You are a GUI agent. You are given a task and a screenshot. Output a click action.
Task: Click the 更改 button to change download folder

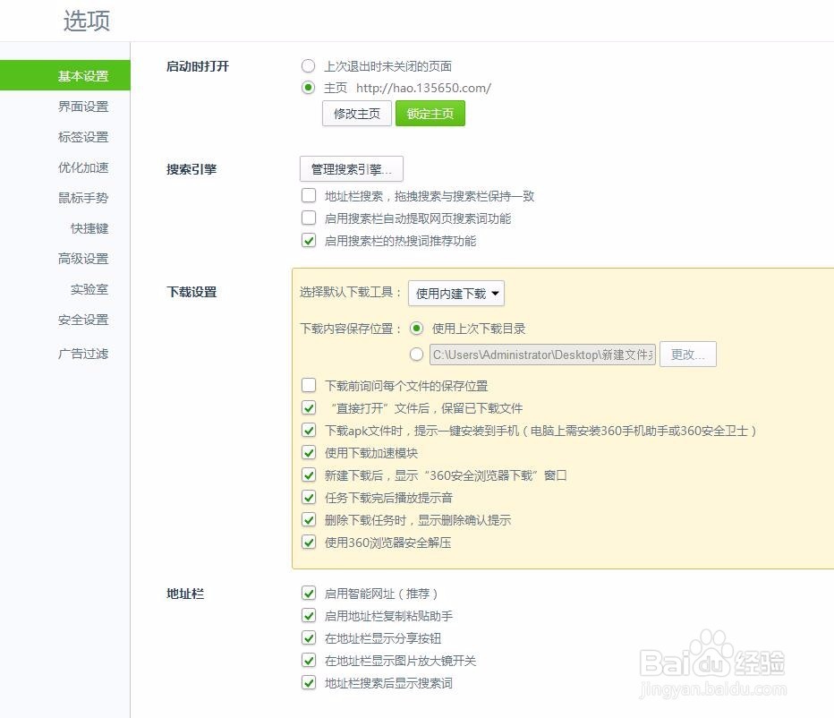click(687, 354)
